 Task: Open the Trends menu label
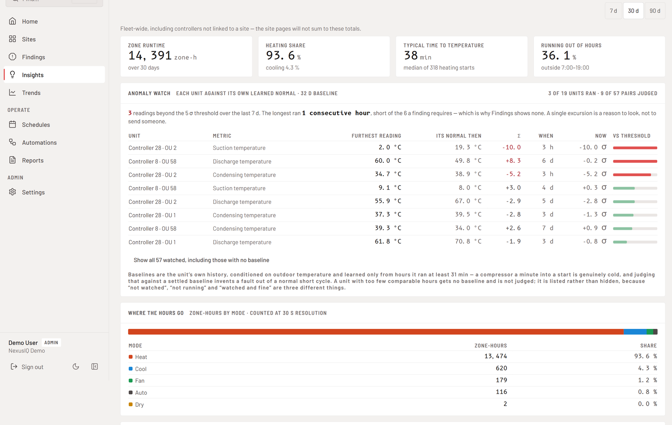(x=31, y=93)
